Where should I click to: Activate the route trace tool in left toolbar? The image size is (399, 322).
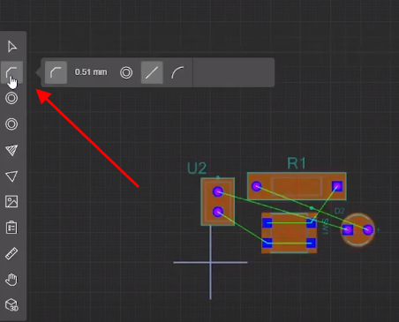11,72
